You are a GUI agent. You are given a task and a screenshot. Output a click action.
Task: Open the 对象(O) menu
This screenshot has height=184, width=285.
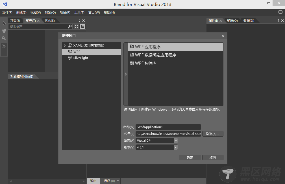[x=50, y=12]
